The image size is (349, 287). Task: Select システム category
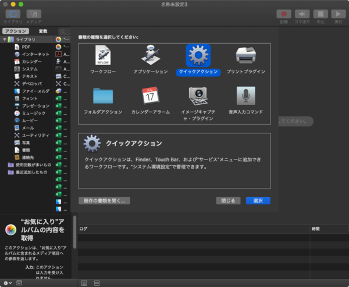coord(27,69)
